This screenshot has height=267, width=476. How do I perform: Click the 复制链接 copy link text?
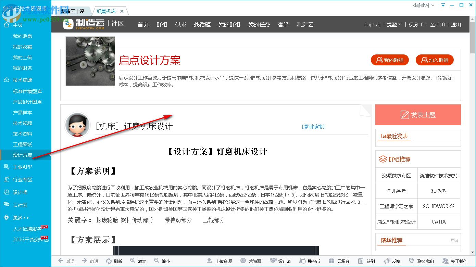coord(313,127)
